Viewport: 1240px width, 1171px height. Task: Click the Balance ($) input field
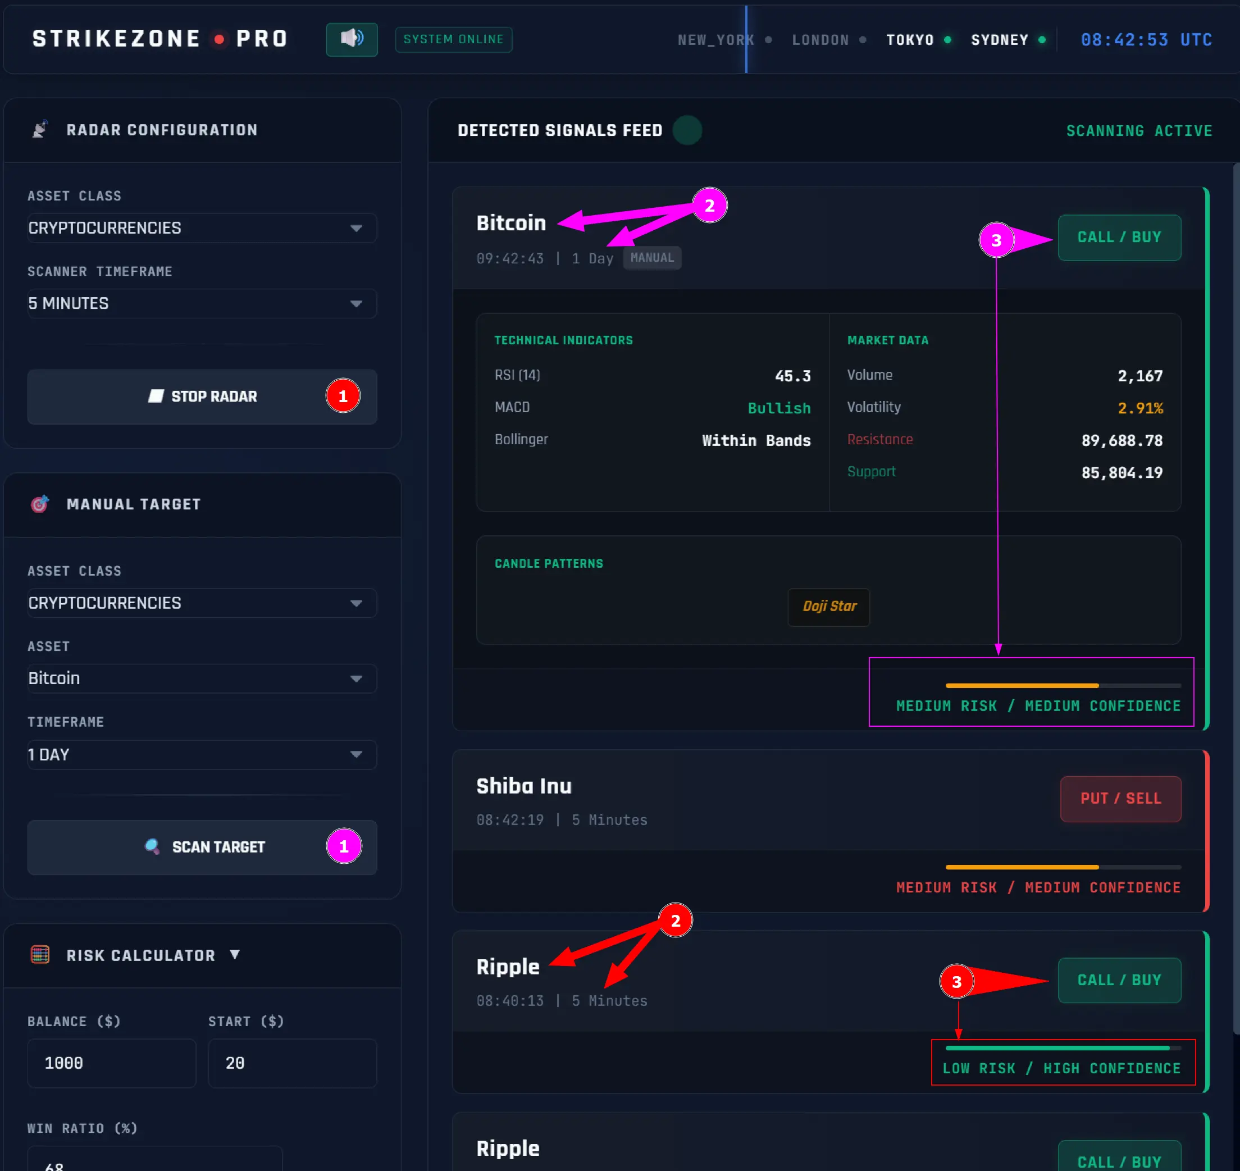(x=112, y=1063)
